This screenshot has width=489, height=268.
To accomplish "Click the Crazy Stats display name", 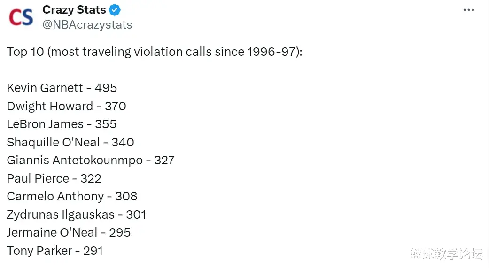I will click(74, 10).
